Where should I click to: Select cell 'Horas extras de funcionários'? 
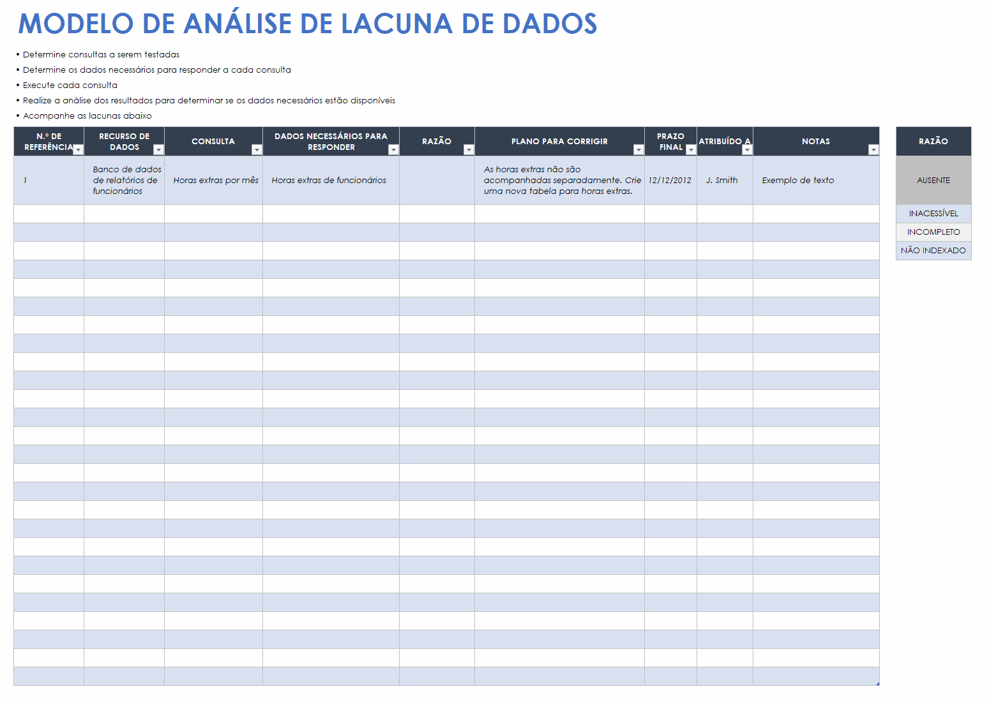[x=331, y=181]
